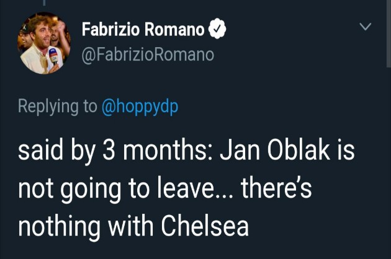Screen dimensions: 391x259
Task: Click the Fabrizio Romano display name
Action: coord(144,29)
